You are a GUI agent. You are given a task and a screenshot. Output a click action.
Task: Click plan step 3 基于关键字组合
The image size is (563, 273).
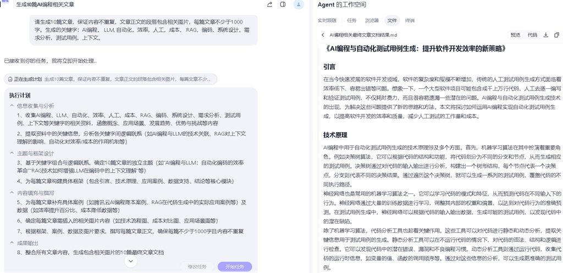click(130, 166)
